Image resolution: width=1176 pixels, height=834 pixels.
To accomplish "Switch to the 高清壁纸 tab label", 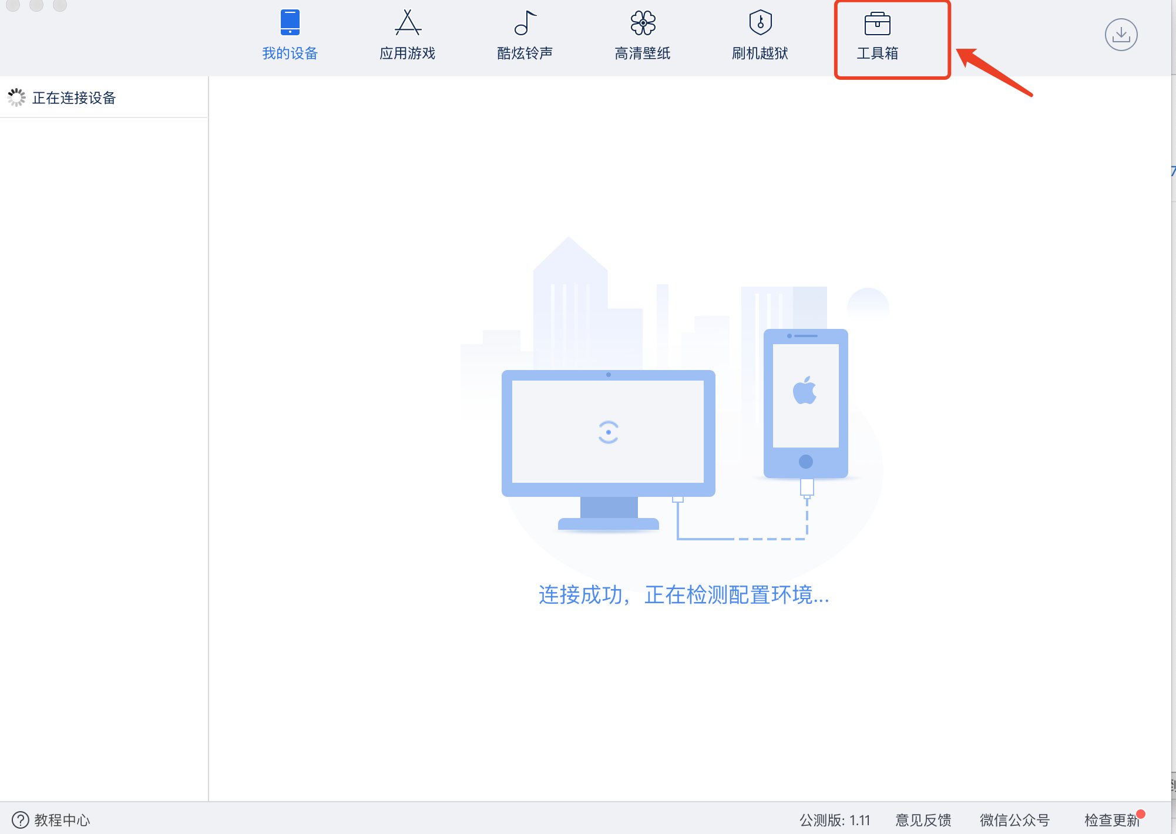I will tap(643, 53).
